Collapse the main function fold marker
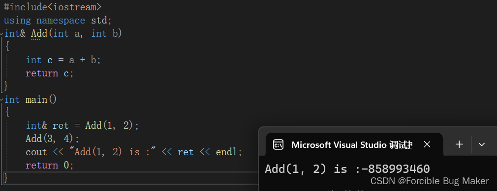Image resolution: width=497 pixels, height=191 pixels. [2, 100]
